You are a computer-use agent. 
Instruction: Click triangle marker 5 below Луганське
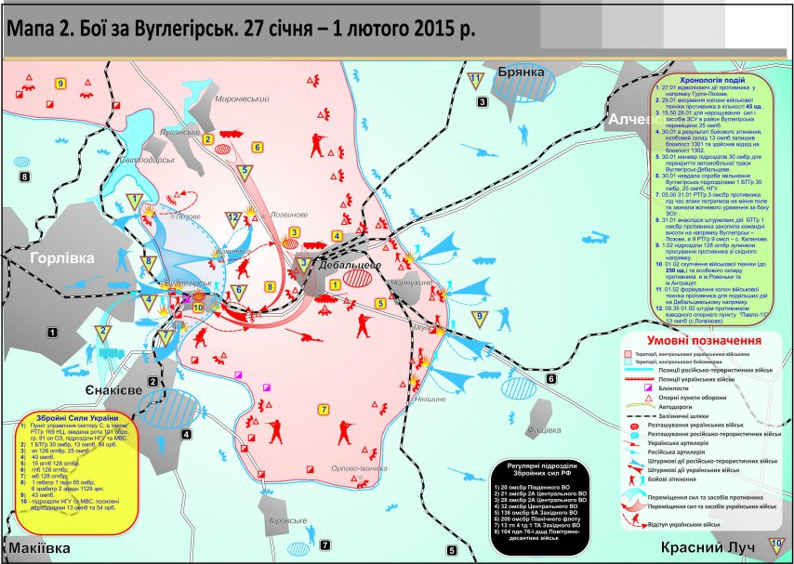tap(245, 171)
